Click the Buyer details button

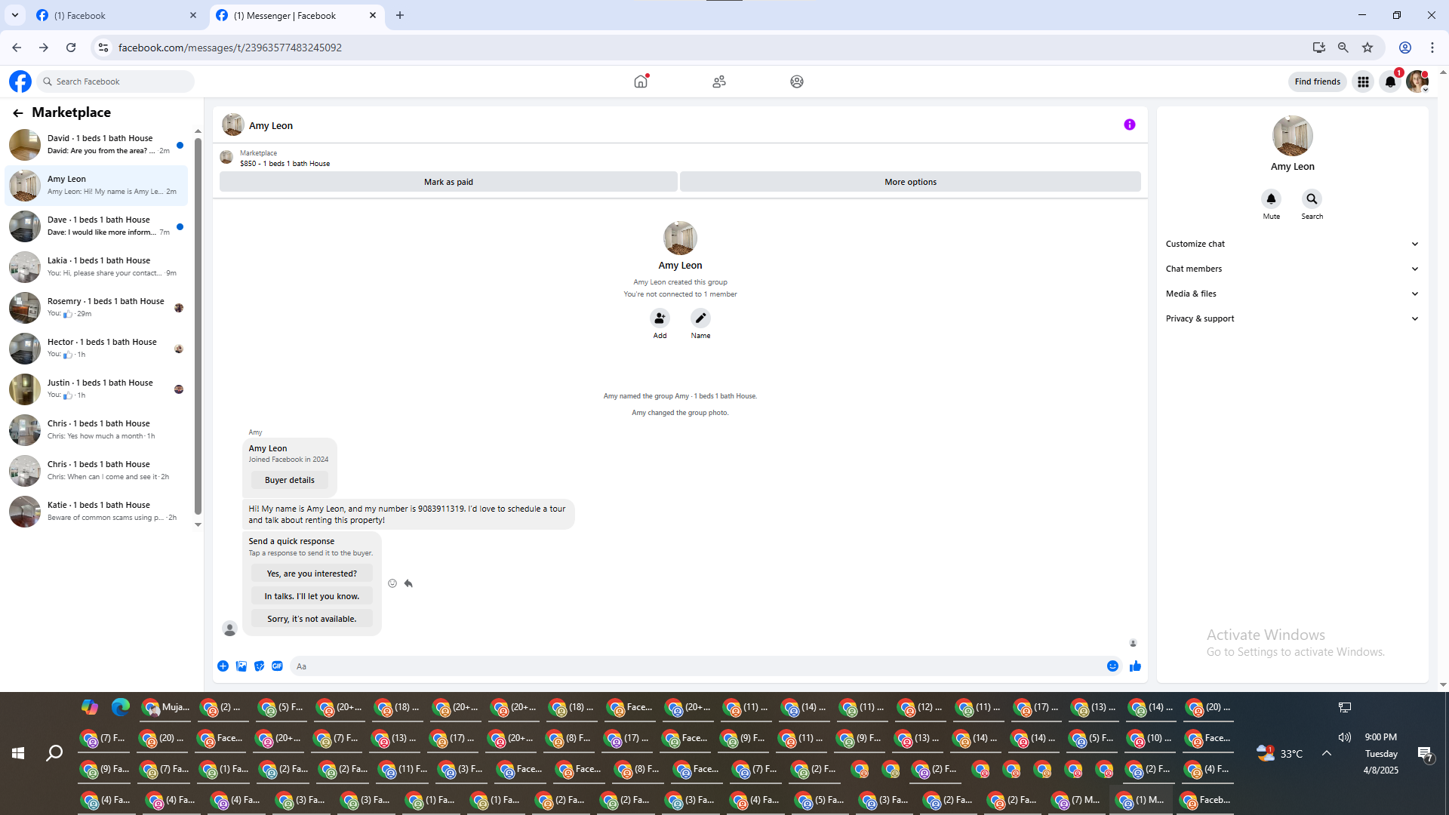[290, 480]
